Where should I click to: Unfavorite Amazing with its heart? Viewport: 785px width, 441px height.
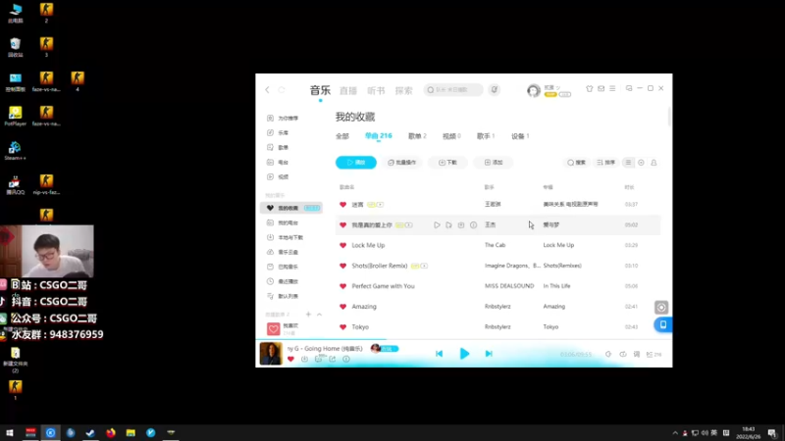pyautogui.click(x=342, y=307)
